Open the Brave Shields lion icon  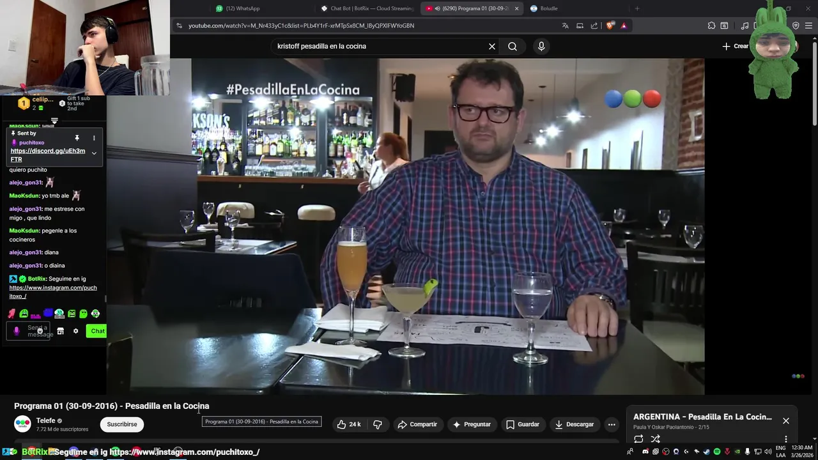pyautogui.click(x=610, y=26)
